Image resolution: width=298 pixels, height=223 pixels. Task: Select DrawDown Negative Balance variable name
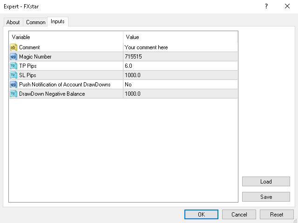click(52, 94)
